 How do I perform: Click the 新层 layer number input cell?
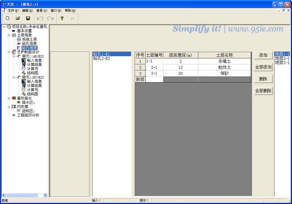[x=154, y=79]
